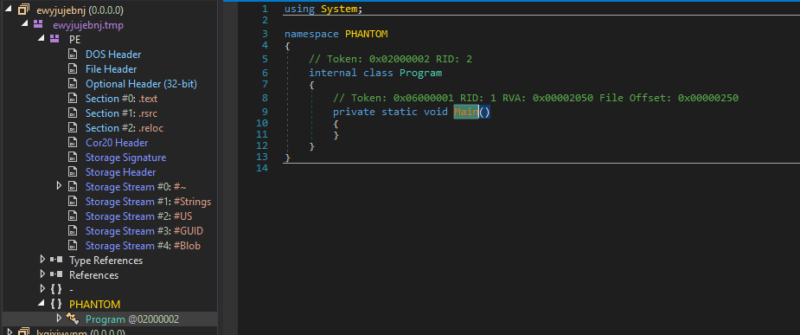
Task: Click the ewyjujebnj.tmp module icon
Action: (x=38, y=24)
